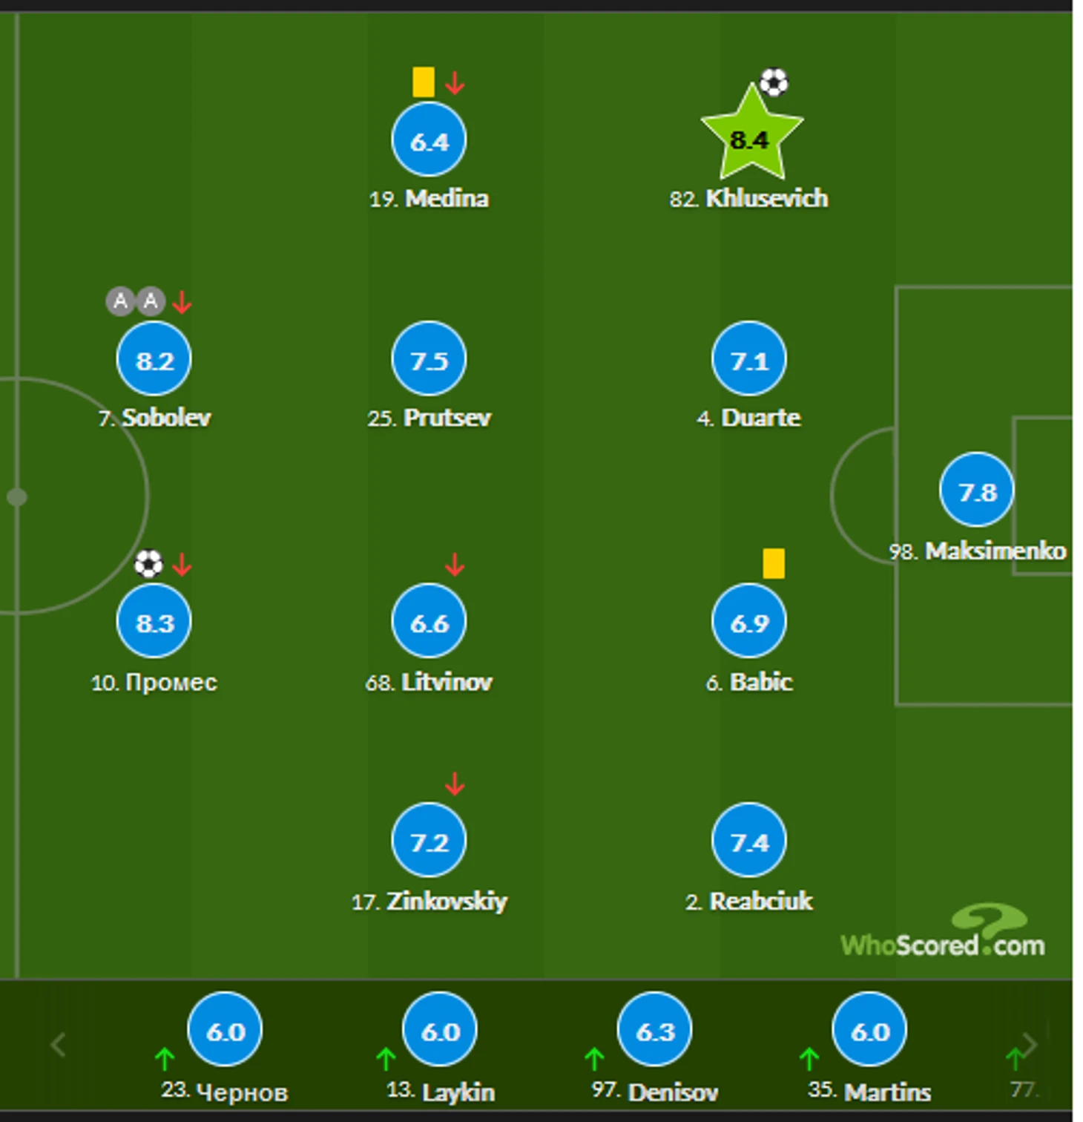This screenshot has width=1083, height=1122.
Task: Click the goal ball icon above Промес
Action: (x=148, y=563)
